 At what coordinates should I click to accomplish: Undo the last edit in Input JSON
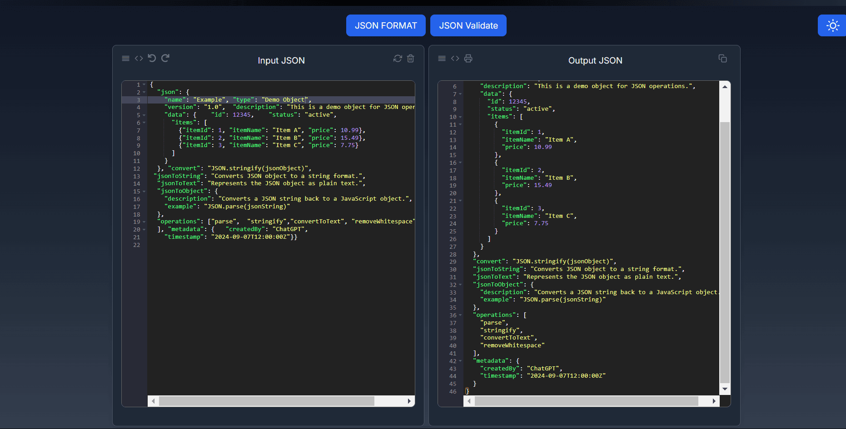[x=152, y=58]
